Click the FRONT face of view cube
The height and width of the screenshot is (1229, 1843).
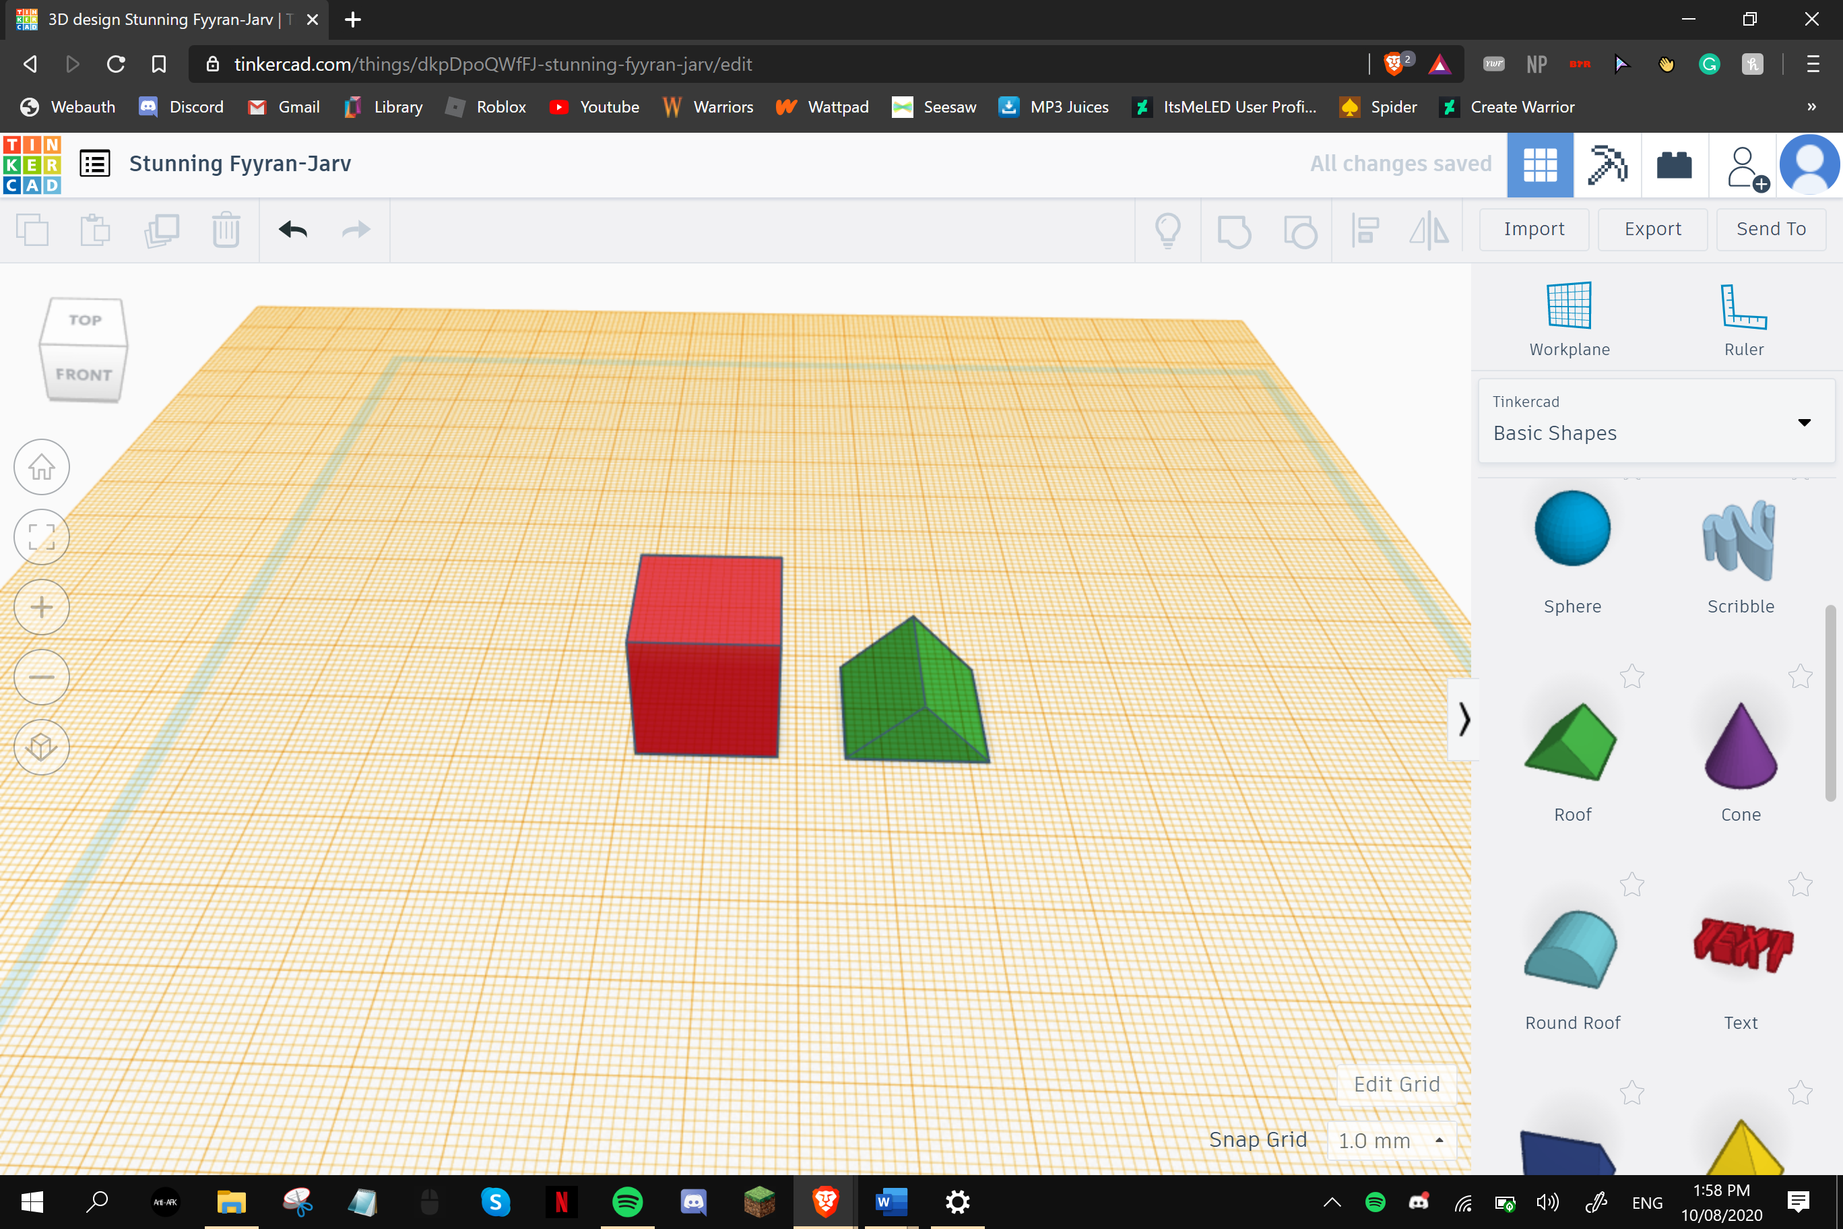click(x=84, y=375)
